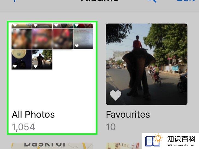The image size is (199, 149).
Task: Tap the plus add album icon
Action: click(x=14, y=1)
